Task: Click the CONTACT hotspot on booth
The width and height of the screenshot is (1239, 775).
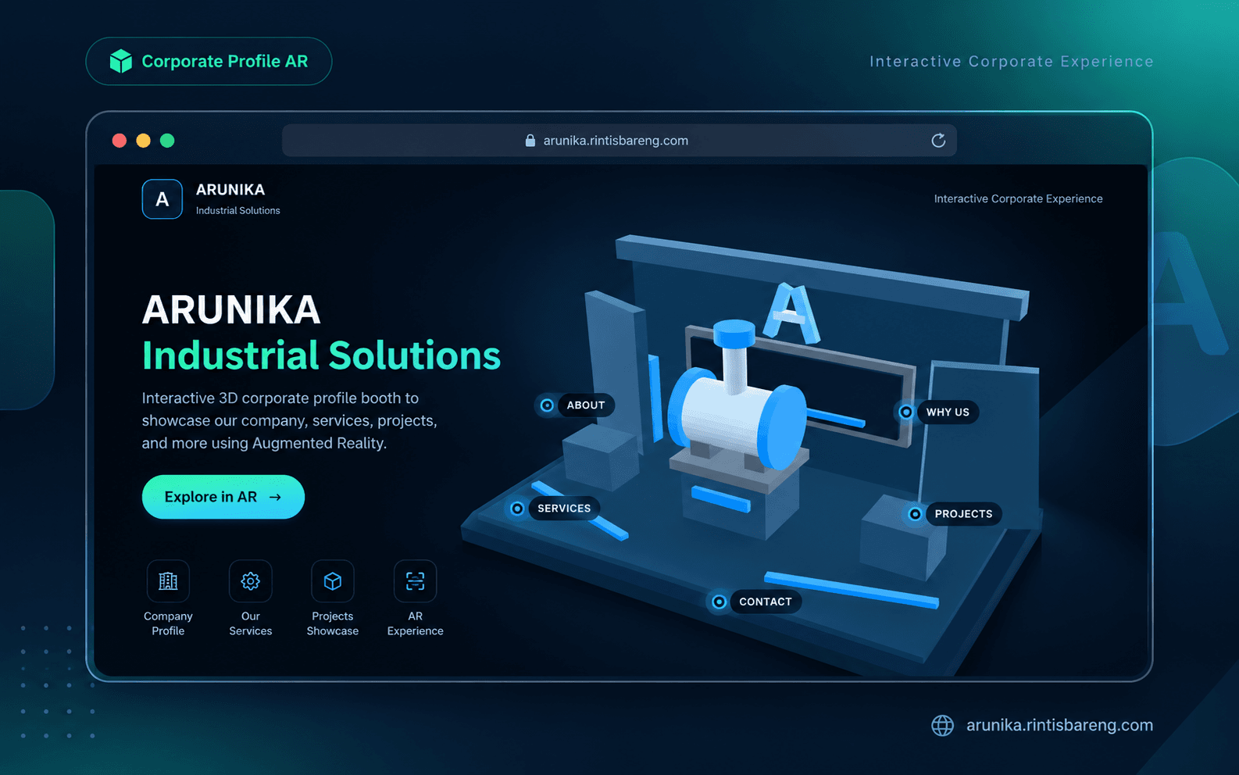Action: point(754,602)
